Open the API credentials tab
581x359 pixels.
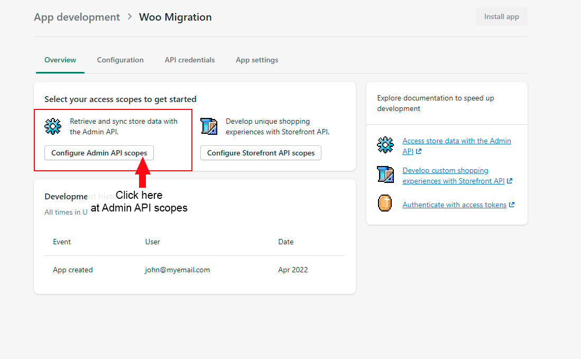(189, 60)
